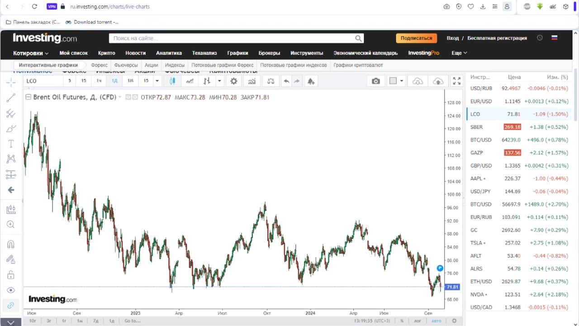Open the Russian flag language selector
The width and height of the screenshot is (579, 326).
click(555, 38)
